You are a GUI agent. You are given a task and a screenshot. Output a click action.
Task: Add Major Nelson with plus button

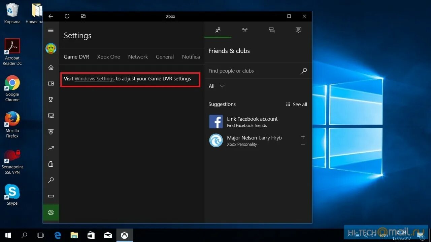[303, 137]
